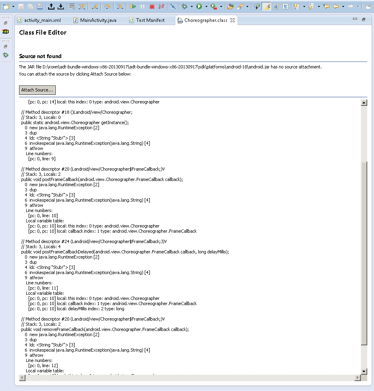Screen dimensions: 374x391
Task: Open the Debug bug icon in left trim
Action: coord(6,55)
